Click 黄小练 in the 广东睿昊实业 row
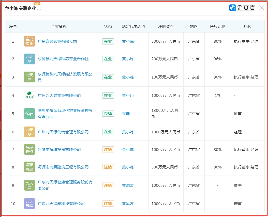This screenshot has height=217, width=268. click(x=128, y=41)
